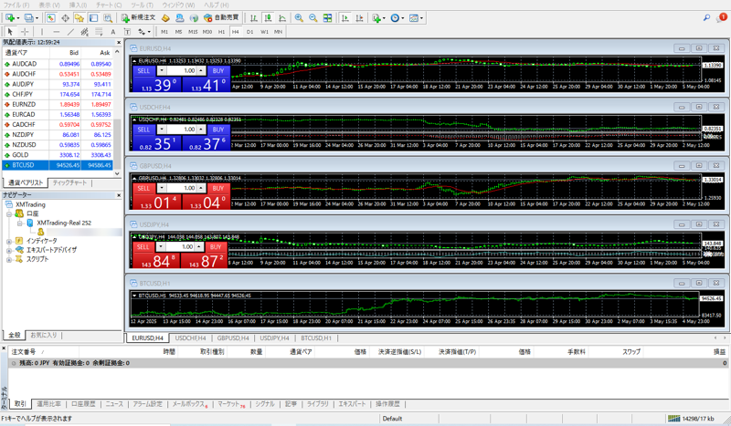
Task: Toggle Market Watch panel icon
Action: coord(51,17)
